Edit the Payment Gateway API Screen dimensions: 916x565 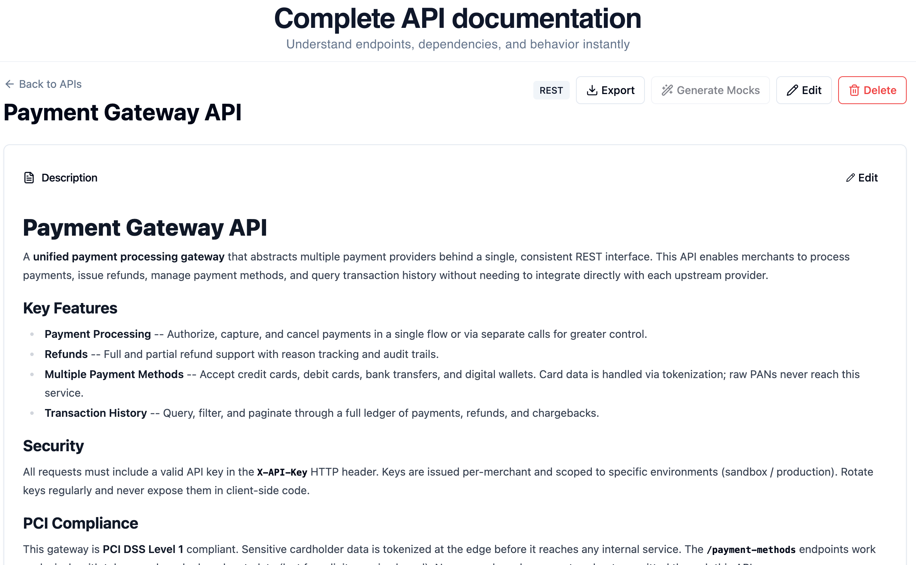pyautogui.click(x=804, y=90)
